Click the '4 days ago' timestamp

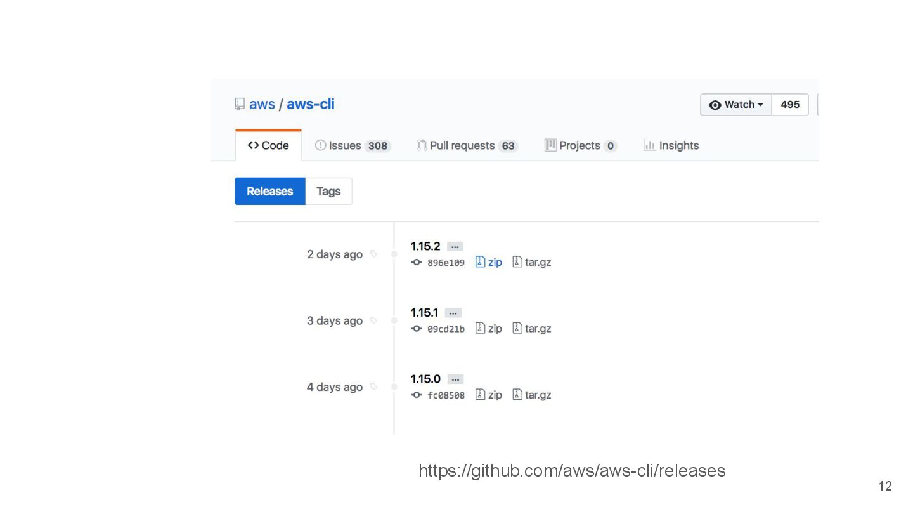tap(335, 387)
